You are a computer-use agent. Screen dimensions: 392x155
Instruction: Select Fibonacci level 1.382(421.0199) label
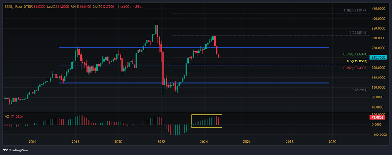[355, 11]
